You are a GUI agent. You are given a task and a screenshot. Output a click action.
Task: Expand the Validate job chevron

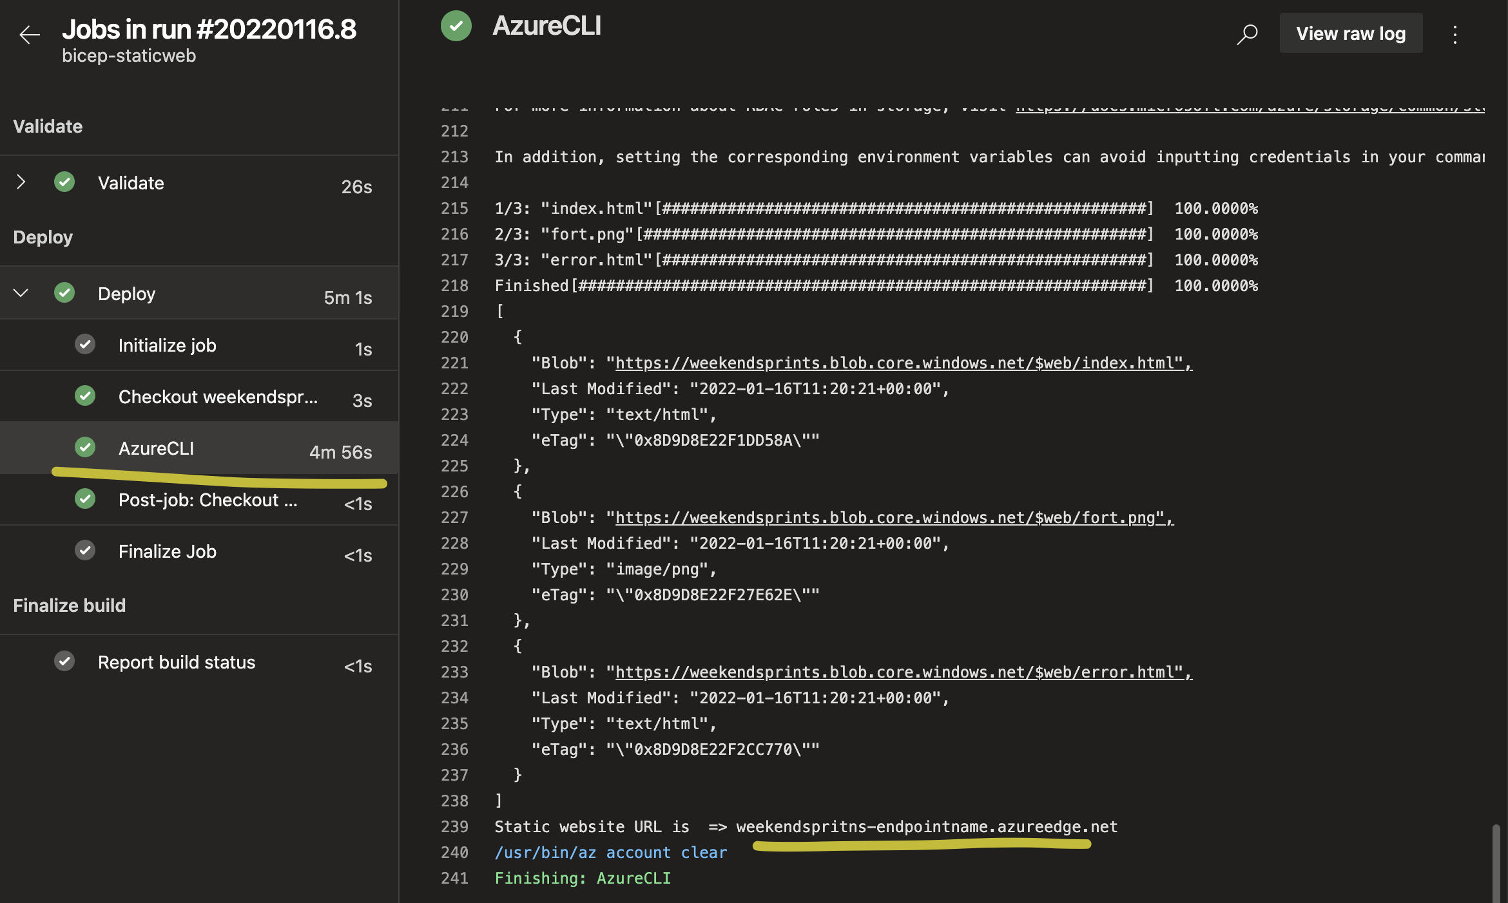pos(21,182)
